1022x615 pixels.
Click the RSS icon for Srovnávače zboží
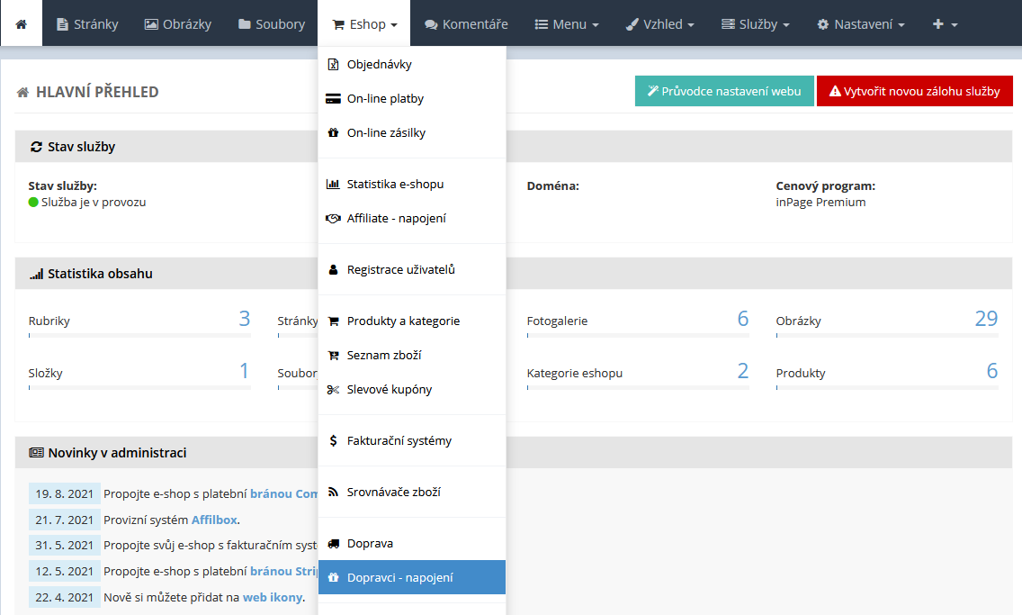point(333,493)
